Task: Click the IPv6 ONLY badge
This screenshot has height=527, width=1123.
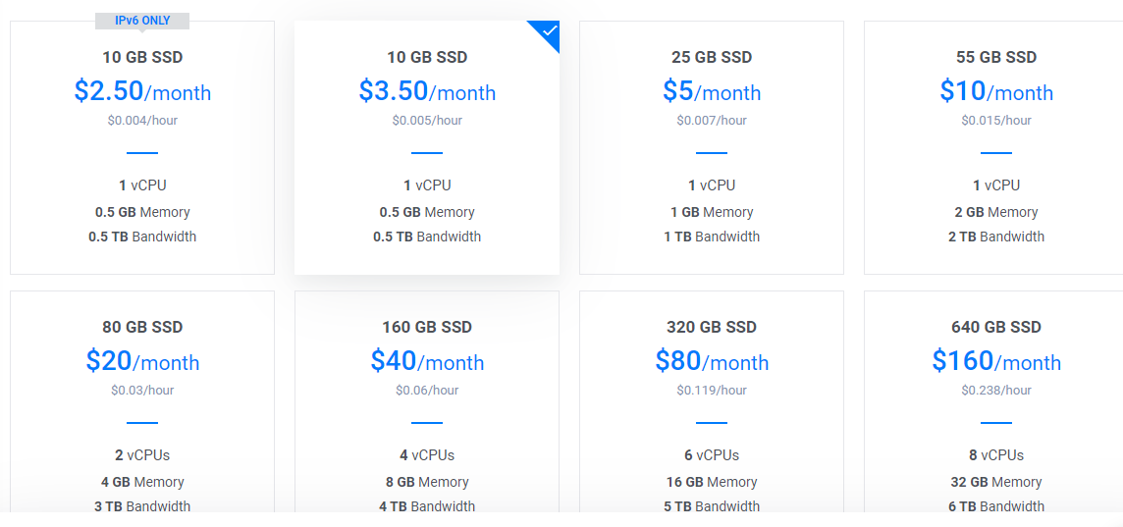Action: click(142, 21)
